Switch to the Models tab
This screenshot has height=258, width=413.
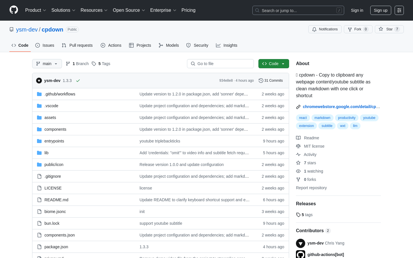169,45
